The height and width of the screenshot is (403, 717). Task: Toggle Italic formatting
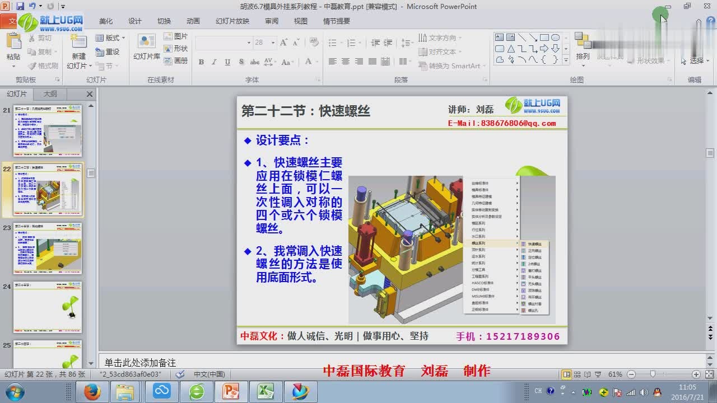tap(214, 62)
